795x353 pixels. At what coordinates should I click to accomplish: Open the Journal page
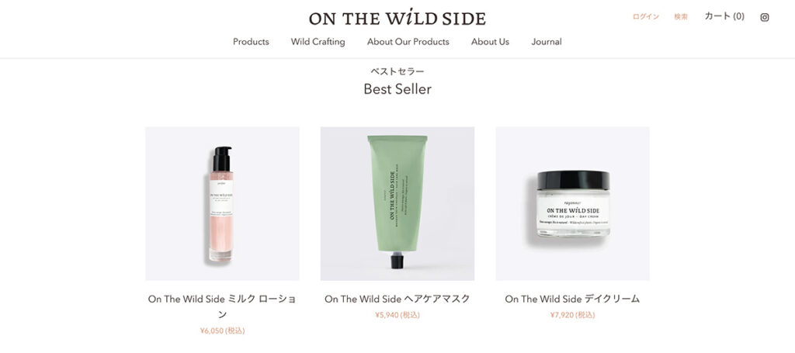pos(547,42)
